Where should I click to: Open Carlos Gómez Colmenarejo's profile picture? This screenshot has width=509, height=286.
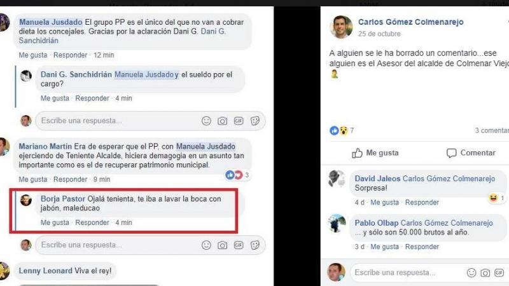pos(341,27)
